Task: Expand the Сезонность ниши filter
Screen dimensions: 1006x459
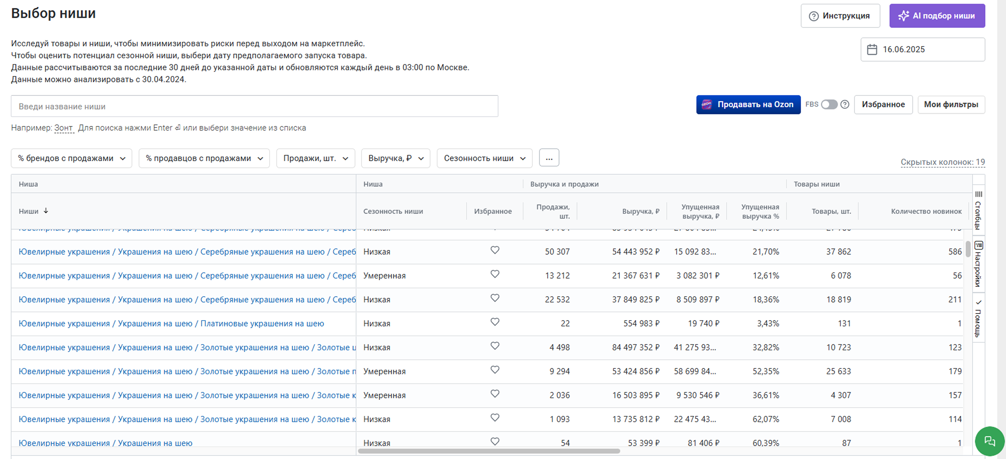Action: pos(484,158)
